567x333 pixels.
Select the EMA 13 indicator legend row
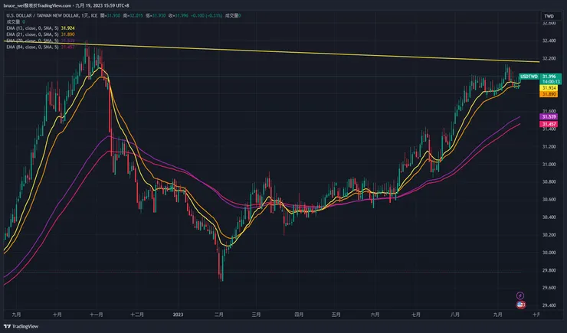coord(41,28)
